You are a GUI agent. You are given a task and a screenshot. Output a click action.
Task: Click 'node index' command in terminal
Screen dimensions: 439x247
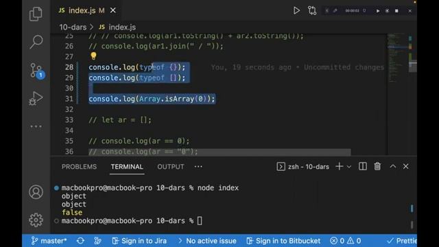[x=218, y=187]
